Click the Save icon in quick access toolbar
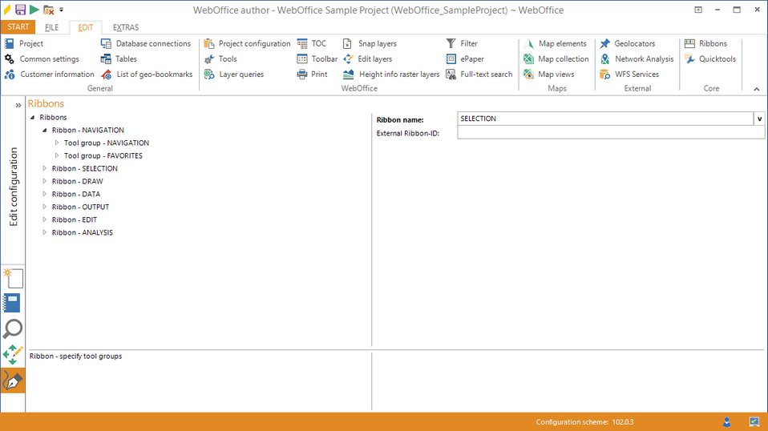 [x=21, y=10]
